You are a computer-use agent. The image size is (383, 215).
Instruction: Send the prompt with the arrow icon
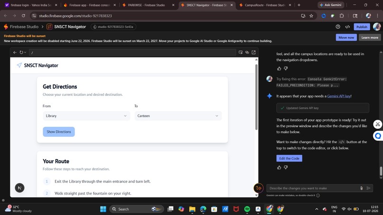coord(368,188)
